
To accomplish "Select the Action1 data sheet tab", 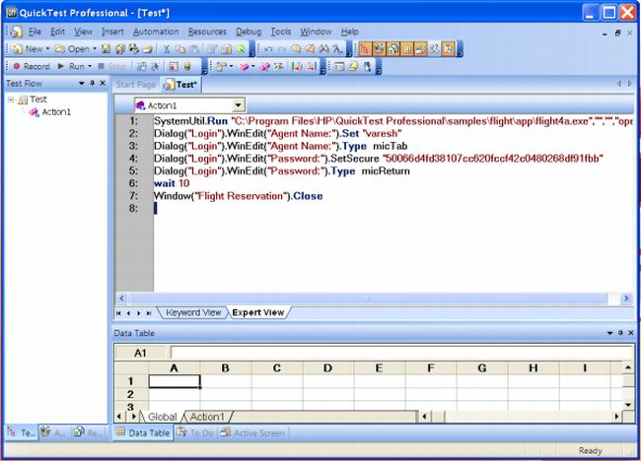I will (x=207, y=417).
